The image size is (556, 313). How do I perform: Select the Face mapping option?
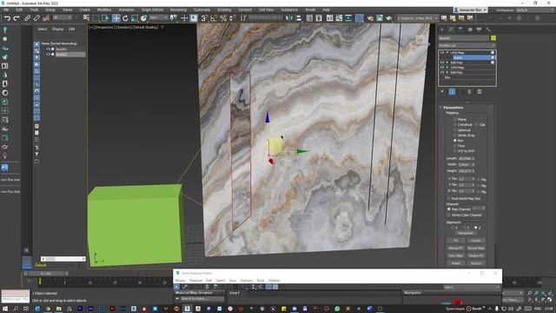coord(455,146)
